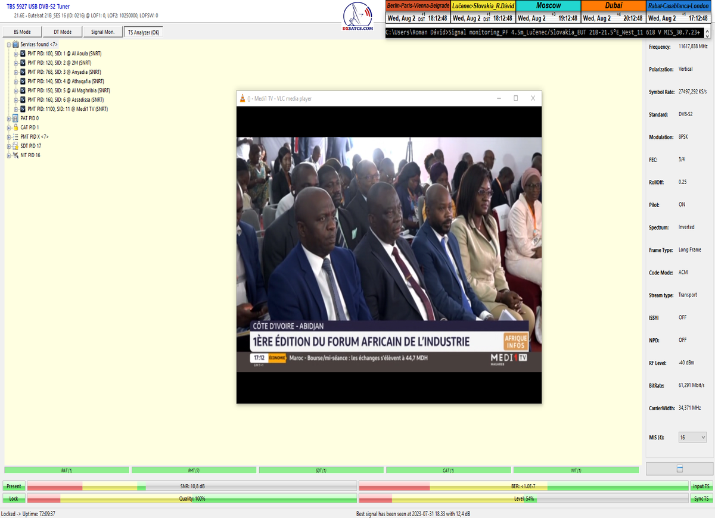The image size is (715, 518).
Task: Click the PMT PID X list icon
Action: coord(15,137)
